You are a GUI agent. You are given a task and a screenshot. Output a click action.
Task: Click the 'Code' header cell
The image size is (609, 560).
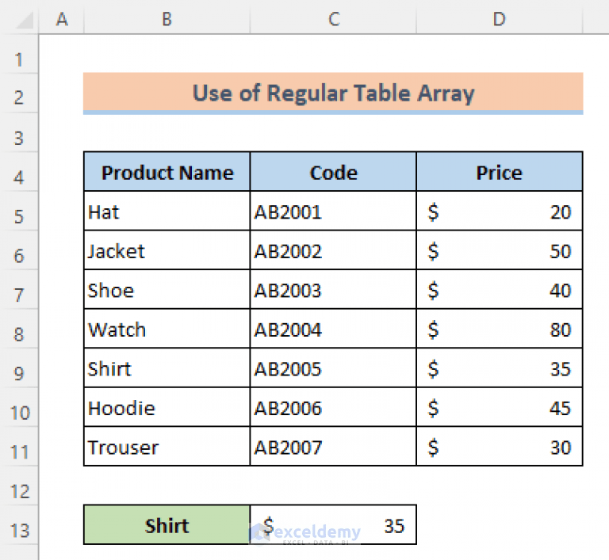coord(333,172)
